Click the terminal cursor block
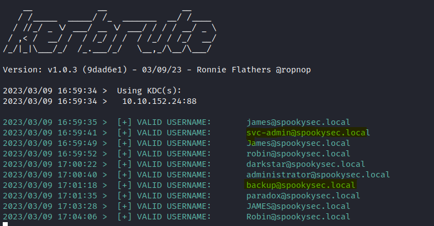 click(x=6, y=224)
